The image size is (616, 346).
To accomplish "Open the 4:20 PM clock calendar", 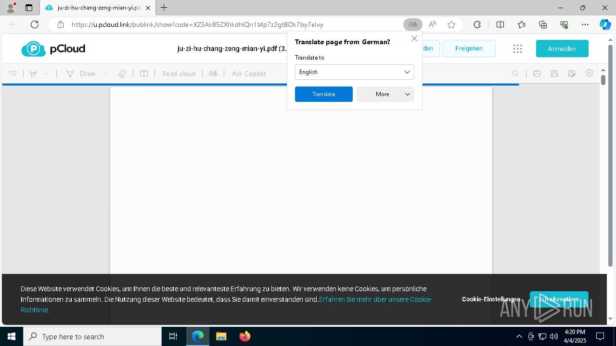I will [575, 336].
